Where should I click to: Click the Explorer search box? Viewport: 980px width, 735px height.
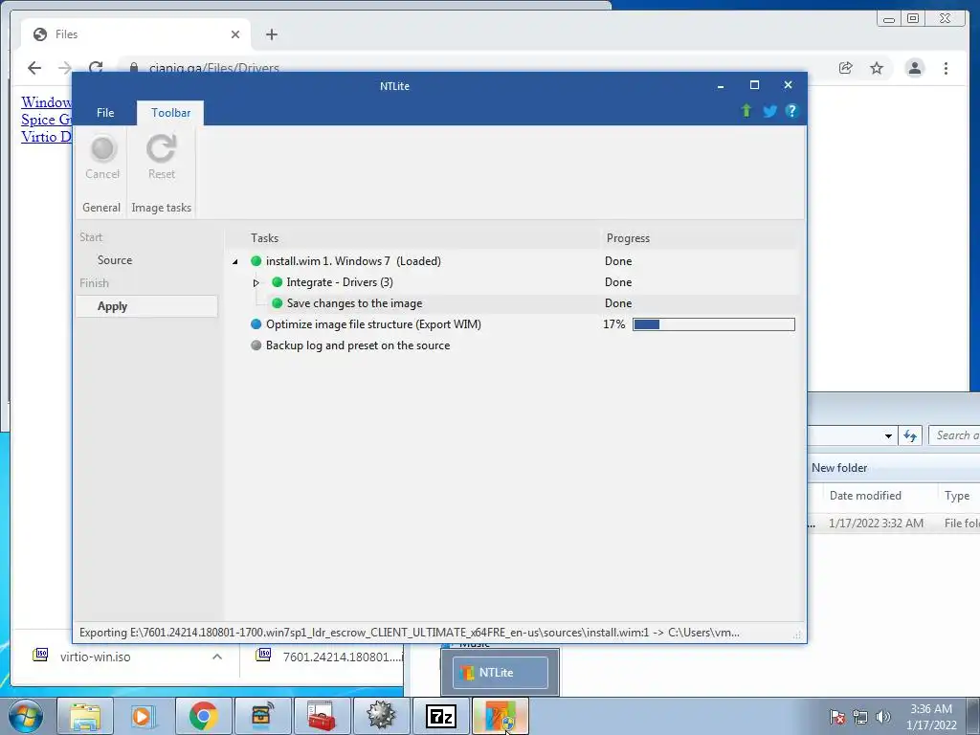(954, 435)
